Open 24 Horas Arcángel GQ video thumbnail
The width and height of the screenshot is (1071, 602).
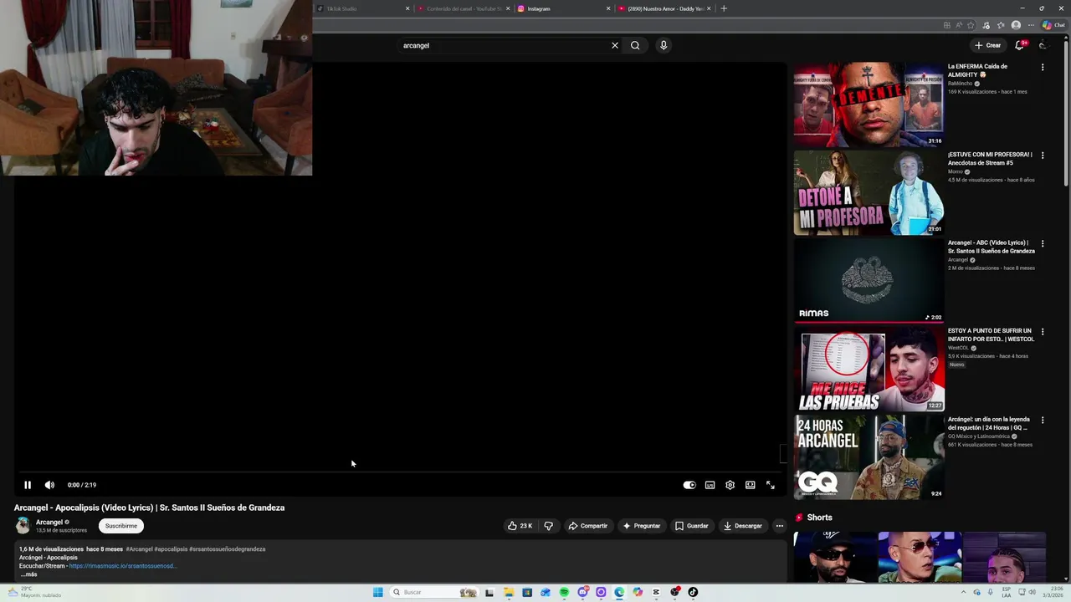pos(869,457)
